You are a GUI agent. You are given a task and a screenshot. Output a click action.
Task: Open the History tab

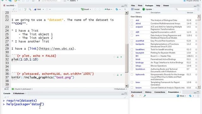click(x=148, y=92)
